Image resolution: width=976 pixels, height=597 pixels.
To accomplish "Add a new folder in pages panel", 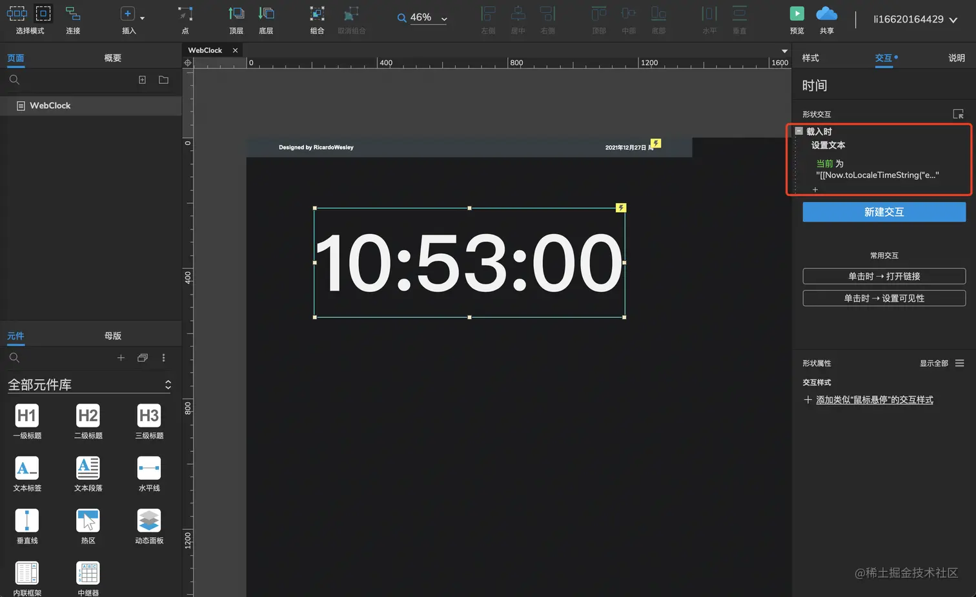I will click(164, 80).
